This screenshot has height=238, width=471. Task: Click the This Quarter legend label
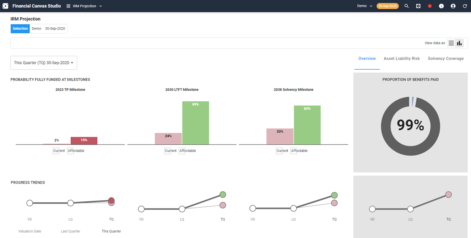(x=111, y=231)
